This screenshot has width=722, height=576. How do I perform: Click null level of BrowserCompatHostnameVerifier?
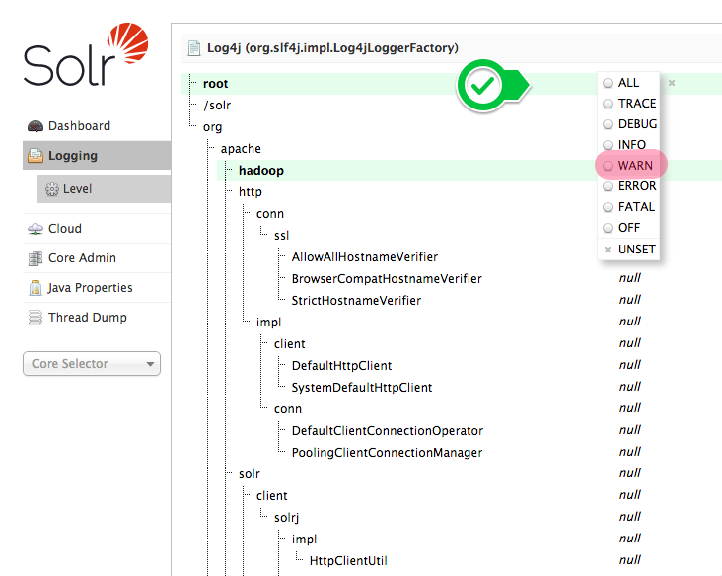(x=630, y=278)
